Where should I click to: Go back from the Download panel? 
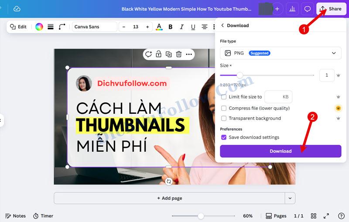click(x=222, y=25)
